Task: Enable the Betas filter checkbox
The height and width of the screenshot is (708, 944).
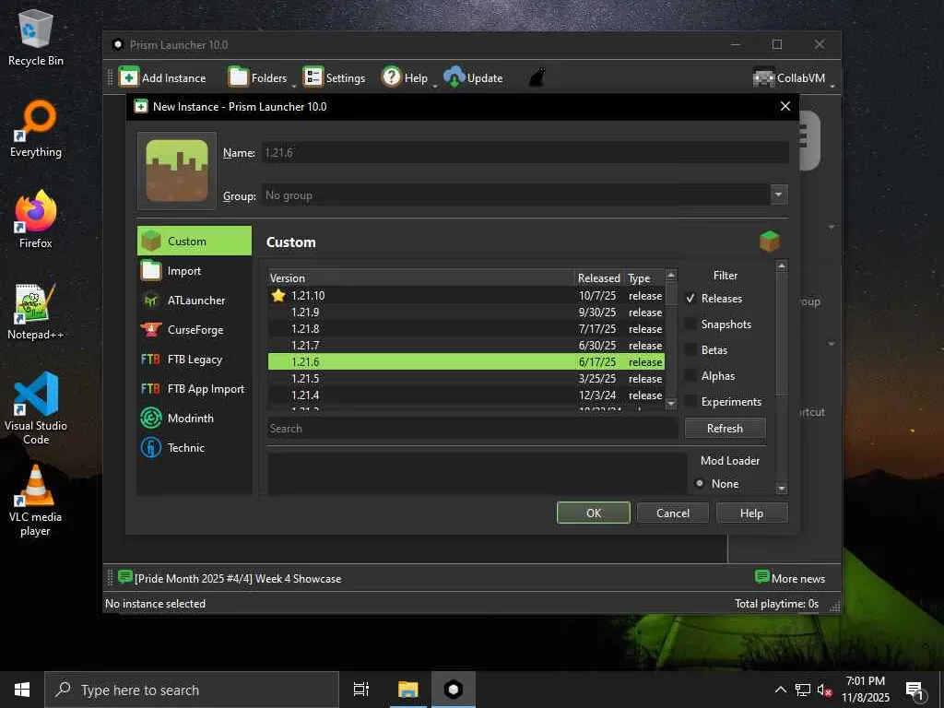Action: (690, 349)
